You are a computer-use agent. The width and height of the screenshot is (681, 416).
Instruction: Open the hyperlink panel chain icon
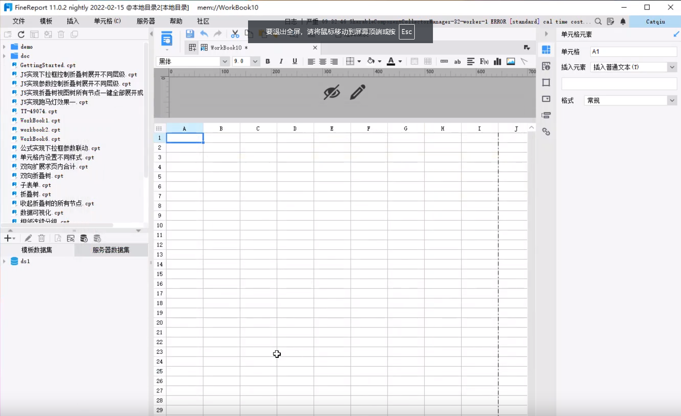pyautogui.click(x=546, y=132)
